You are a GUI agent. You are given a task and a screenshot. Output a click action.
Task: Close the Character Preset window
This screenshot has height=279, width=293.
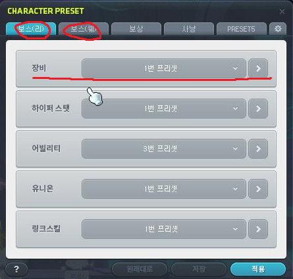coord(282,11)
